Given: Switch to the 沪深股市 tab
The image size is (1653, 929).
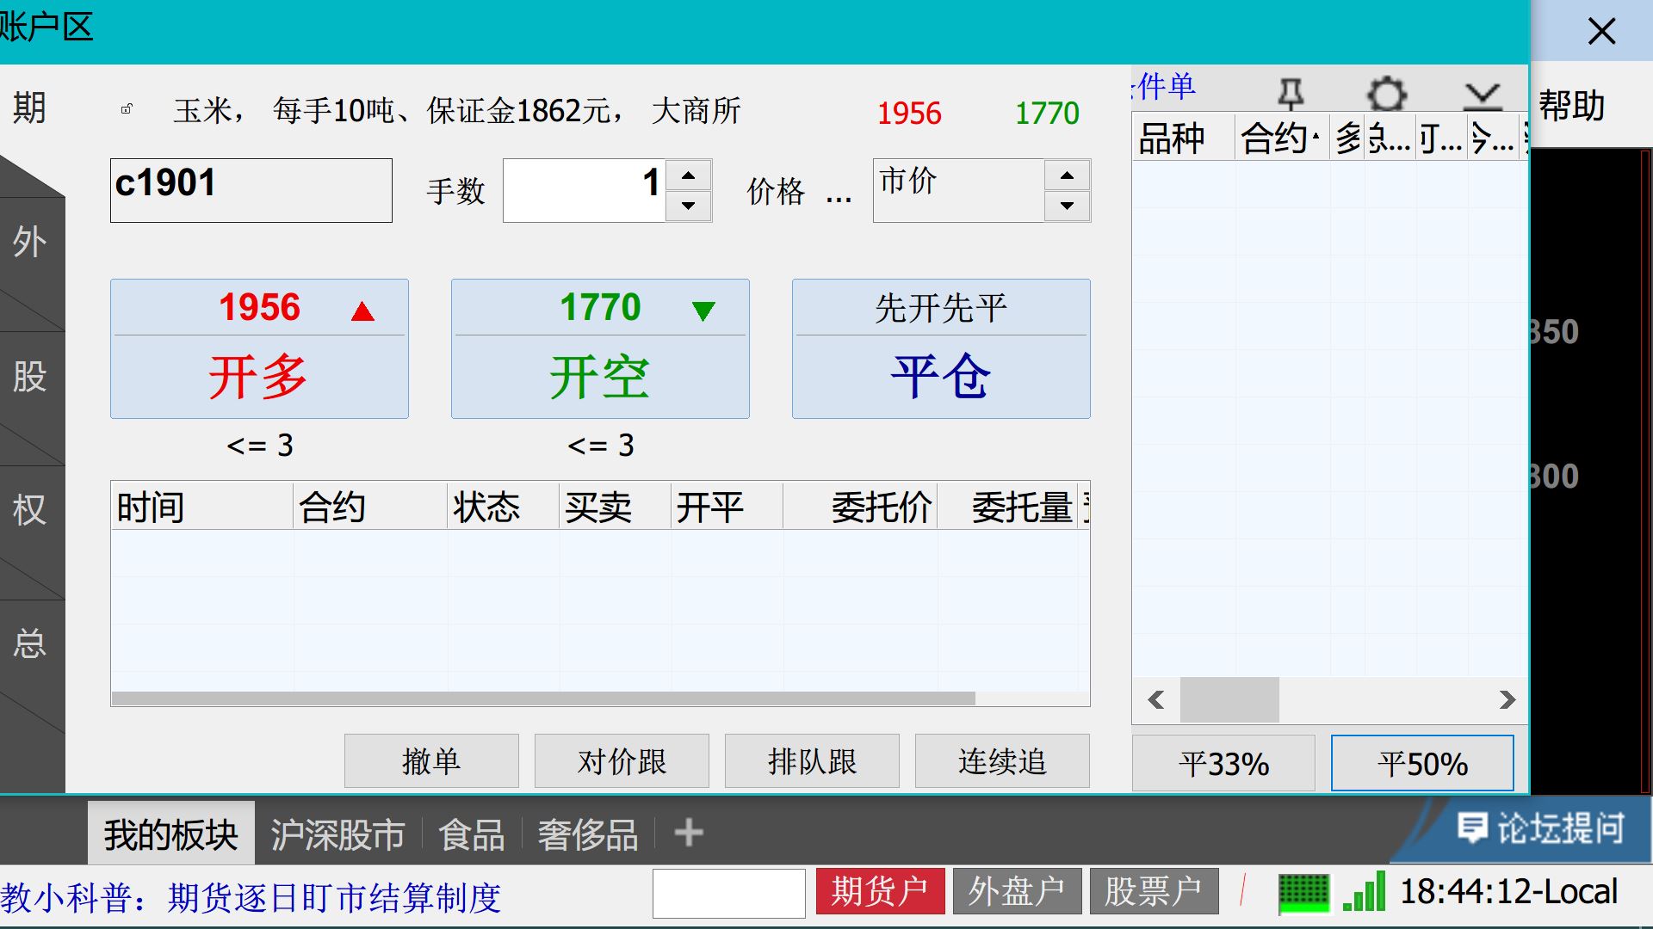Looking at the screenshot, I should coord(337,834).
